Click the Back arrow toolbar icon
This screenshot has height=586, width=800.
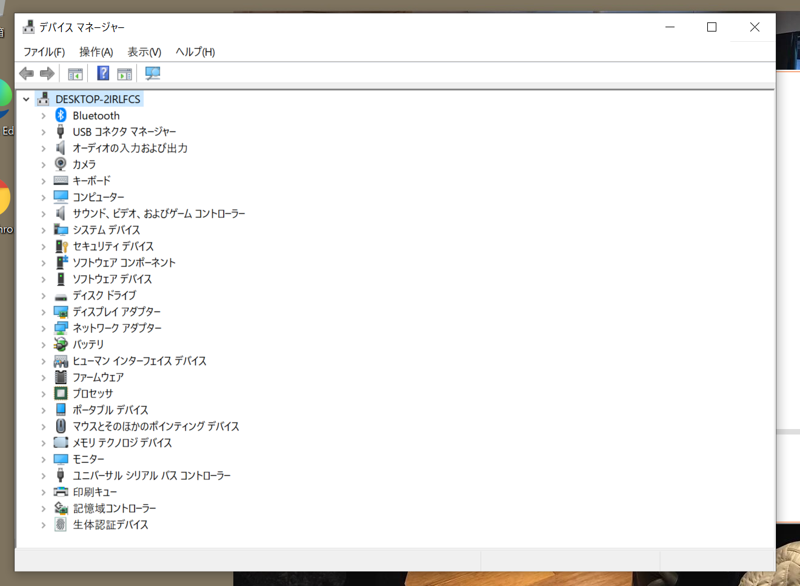tap(26, 74)
